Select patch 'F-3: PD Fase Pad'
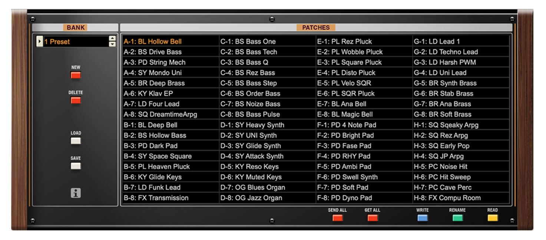 pyautogui.click(x=364, y=146)
